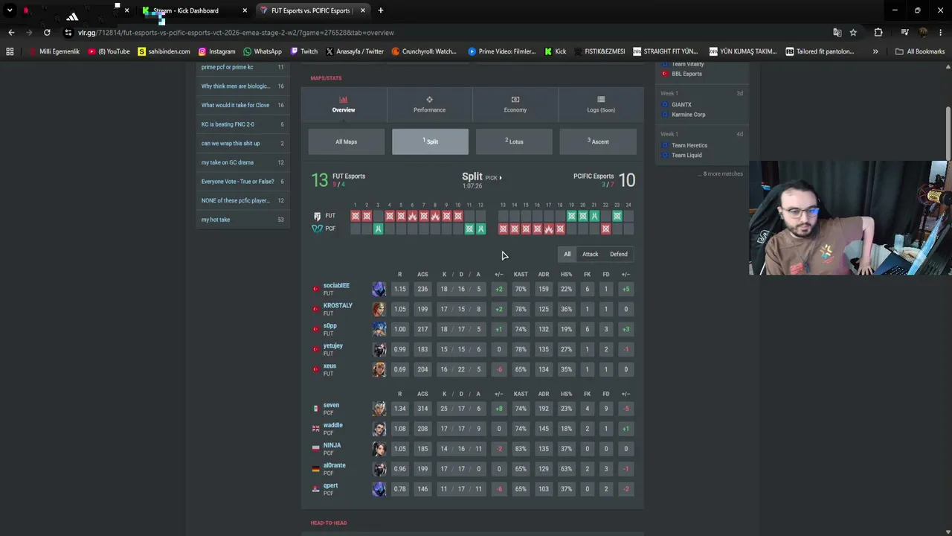Open the Performance stats tab

tap(429, 104)
